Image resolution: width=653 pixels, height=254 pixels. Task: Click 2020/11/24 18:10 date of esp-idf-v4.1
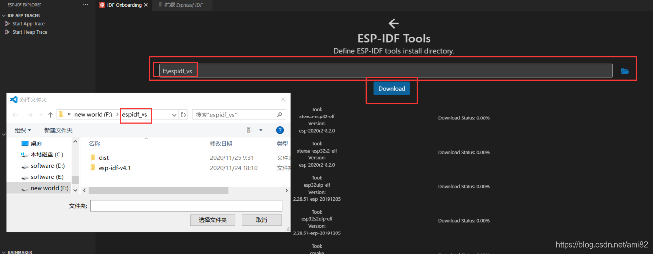(234, 168)
